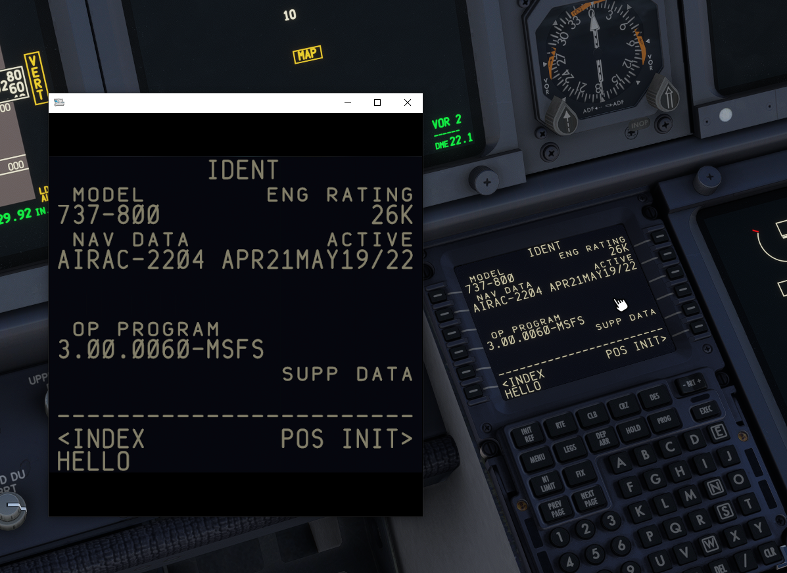The height and width of the screenshot is (573, 787).
Task: Adjust the BRT brightness knob on the CDU
Action: click(x=692, y=382)
